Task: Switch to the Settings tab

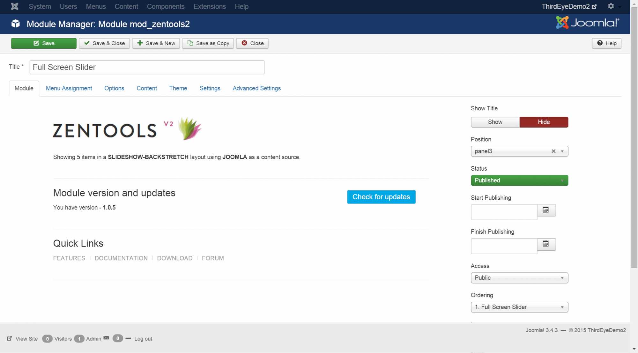Action: 210,88
